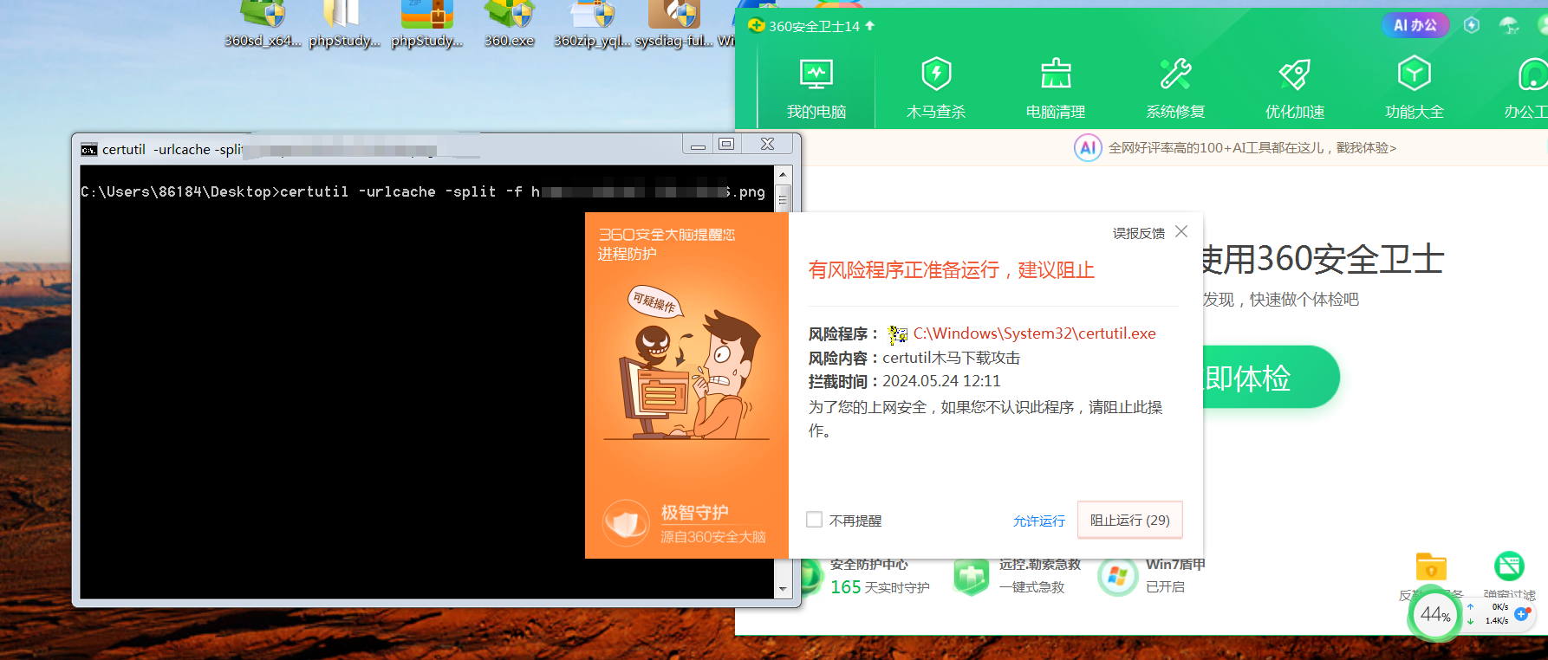This screenshot has width=1548, height=660.
Task: Click the certutil.exe file icon in popup
Action: point(898,334)
